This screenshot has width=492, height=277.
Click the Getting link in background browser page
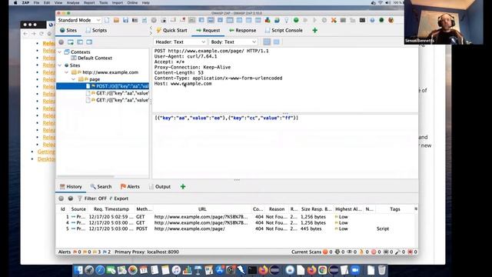click(x=46, y=152)
